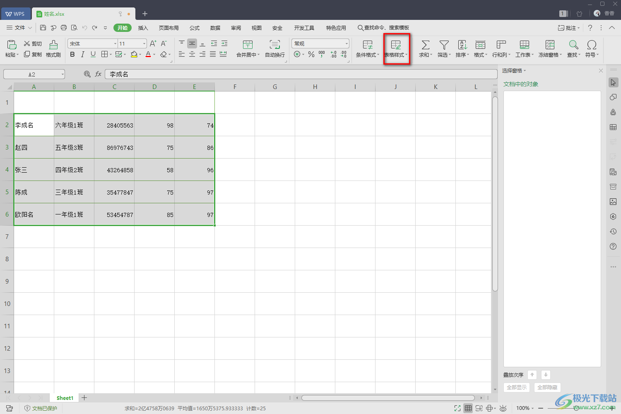Toggle horizontal right alignment
The height and width of the screenshot is (414, 621).
click(x=202, y=54)
